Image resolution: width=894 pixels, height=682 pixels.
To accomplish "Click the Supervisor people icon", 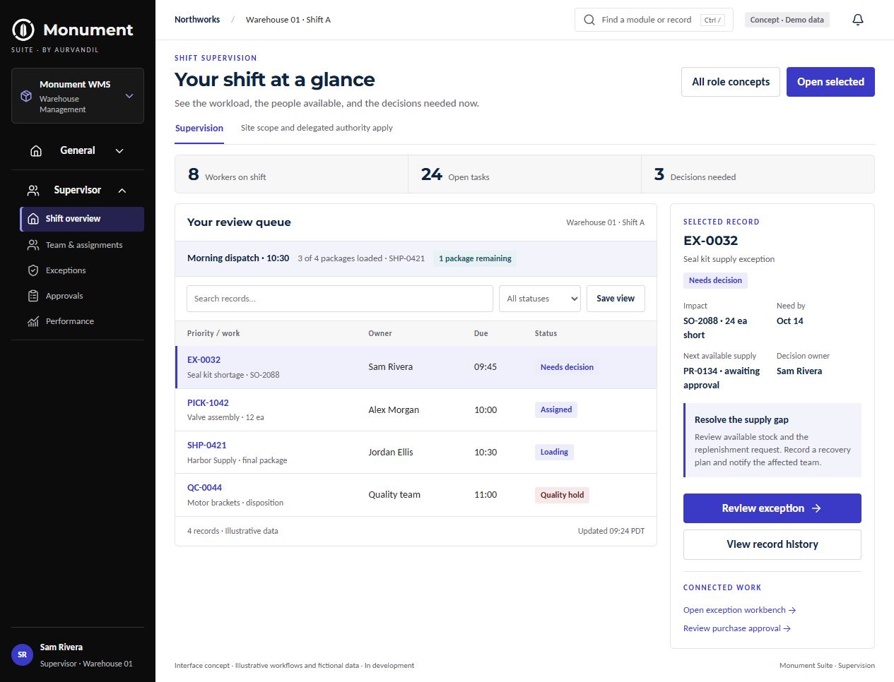I will [33, 190].
